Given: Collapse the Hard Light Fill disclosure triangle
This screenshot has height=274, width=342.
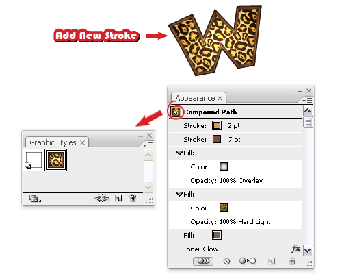Looking at the screenshot, I should tap(179, 194).
